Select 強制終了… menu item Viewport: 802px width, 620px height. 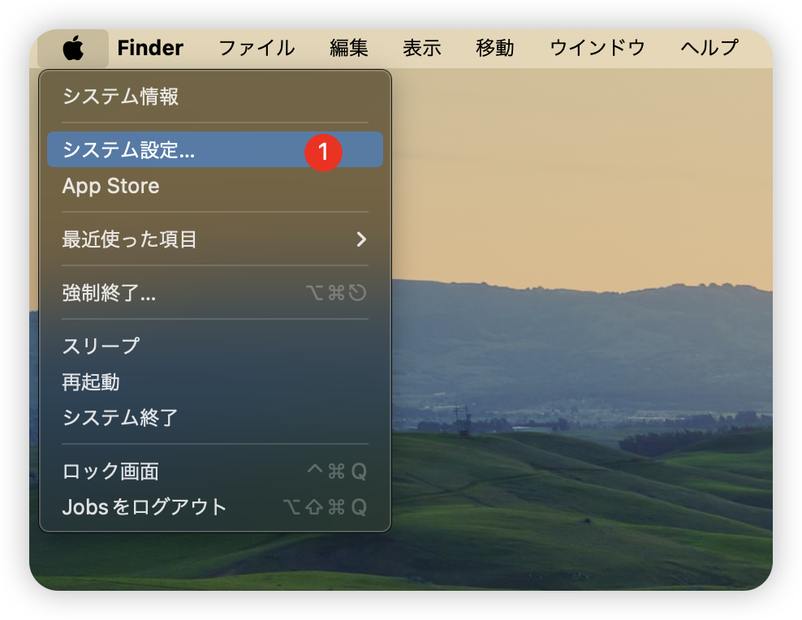click(x=215, y=293)
